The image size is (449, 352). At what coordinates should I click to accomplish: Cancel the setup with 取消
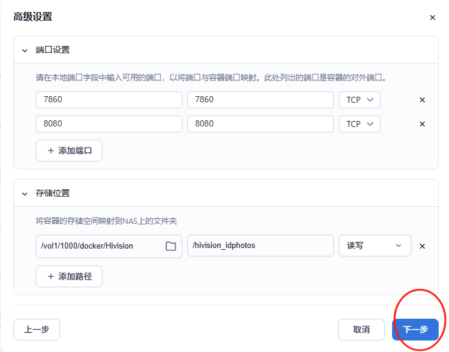coord(361,330)
